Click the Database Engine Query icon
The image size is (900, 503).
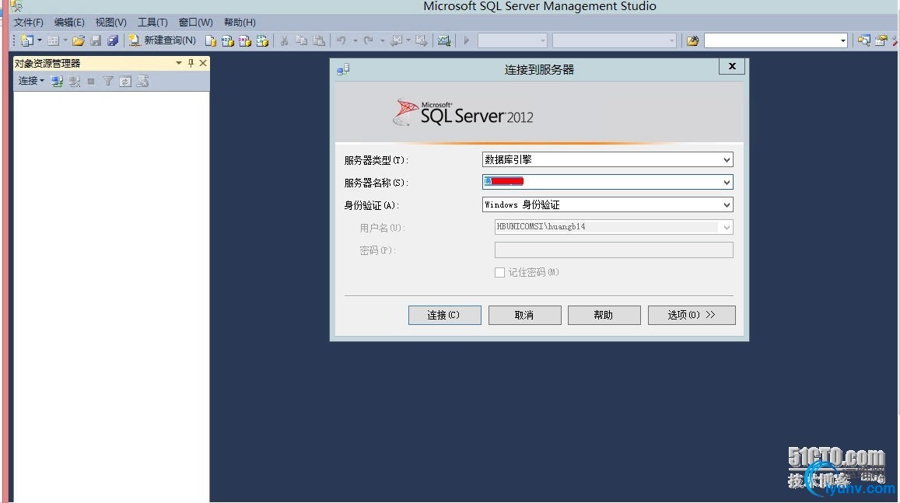211,40
